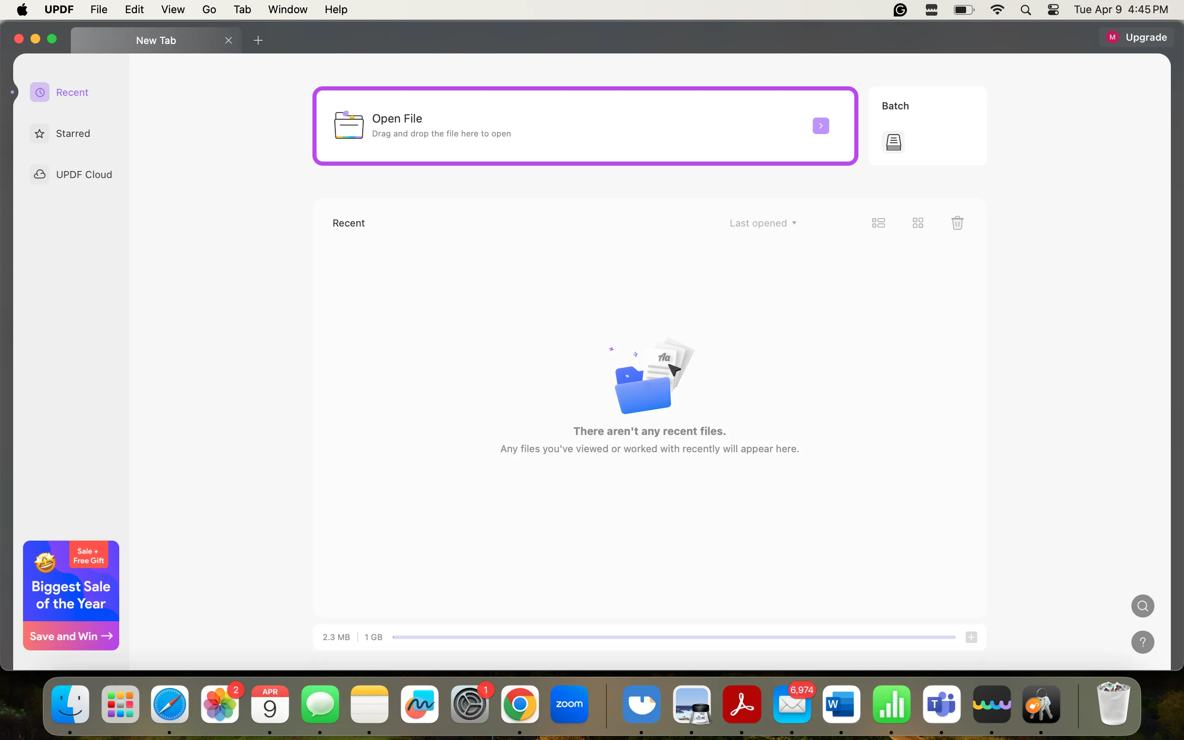This screenshot has height=740, width=1184.
Task: Click the cloud storage usage bar
Action: pos(673,637)
